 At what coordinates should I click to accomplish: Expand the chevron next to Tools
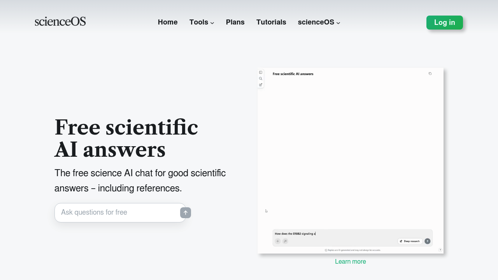point(212,23)
